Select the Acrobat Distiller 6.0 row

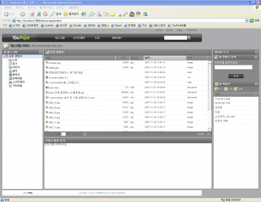tap(126, 78)
